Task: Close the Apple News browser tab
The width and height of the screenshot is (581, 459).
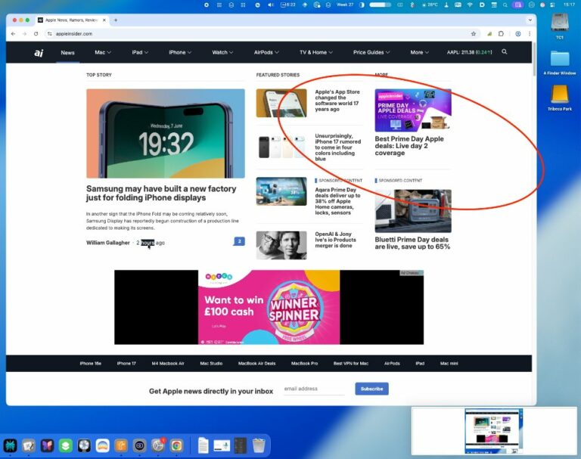Action: tap(104, 20)
